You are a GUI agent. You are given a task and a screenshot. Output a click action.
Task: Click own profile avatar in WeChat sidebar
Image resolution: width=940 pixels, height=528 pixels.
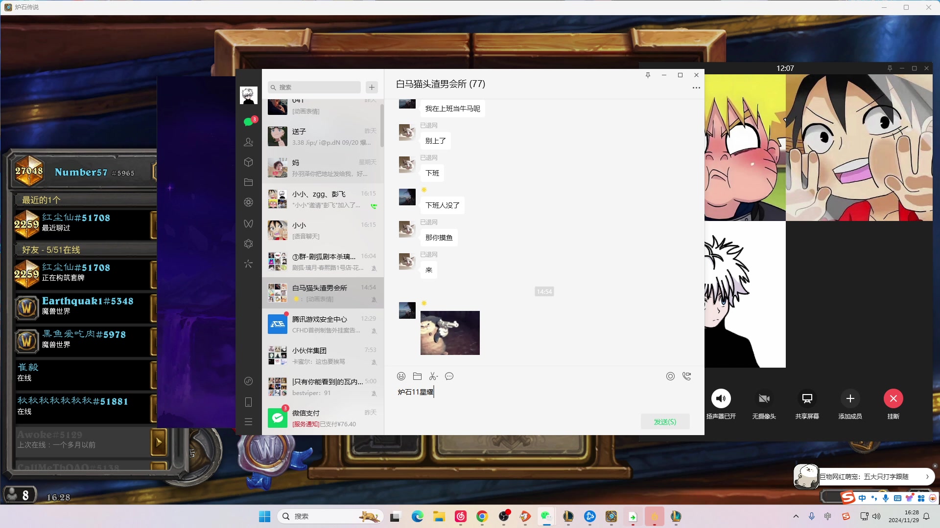(249, 95)
